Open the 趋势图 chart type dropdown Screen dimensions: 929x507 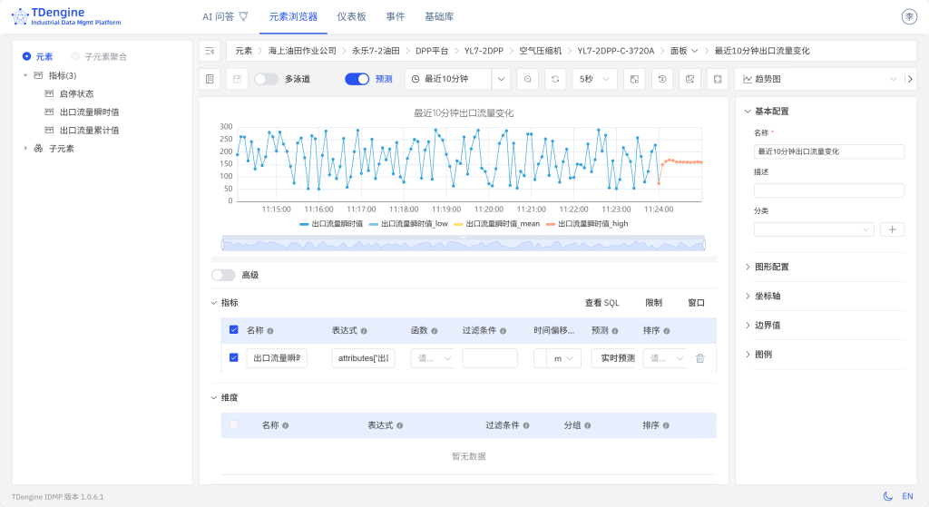coord(819,79)
